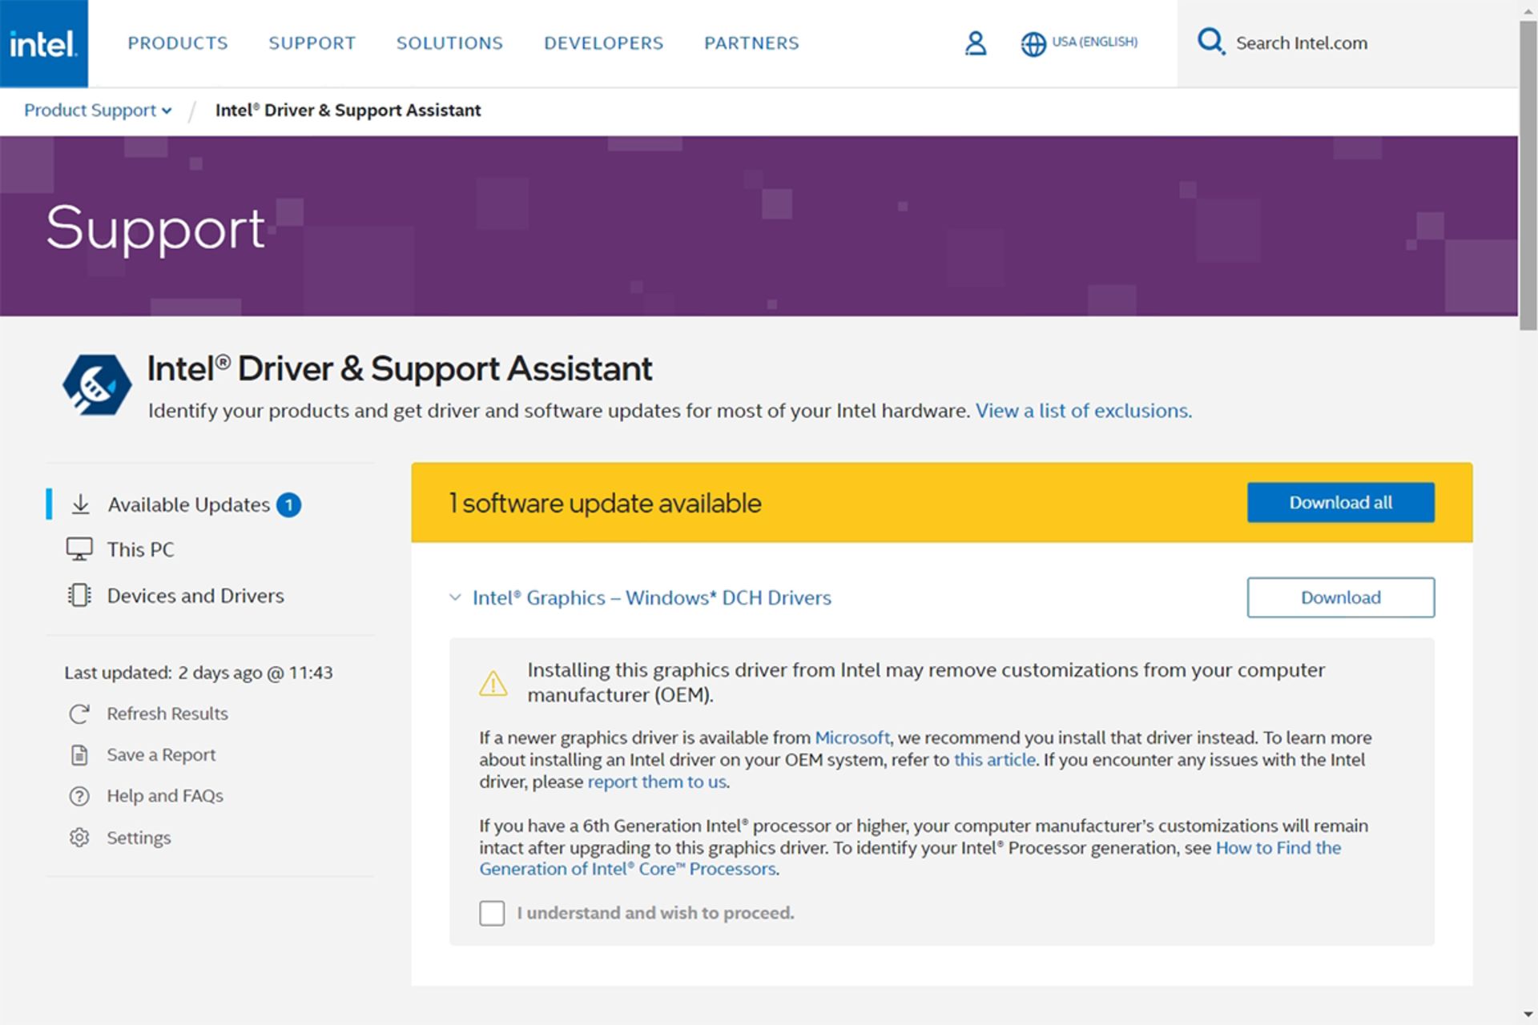Screen dimensions: 1538x1025
Task: Click the This PC monitor icon
Action: (79, 549)
